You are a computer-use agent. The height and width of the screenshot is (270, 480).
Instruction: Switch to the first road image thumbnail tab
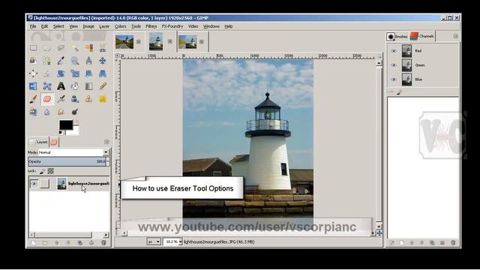pos(124,42)
